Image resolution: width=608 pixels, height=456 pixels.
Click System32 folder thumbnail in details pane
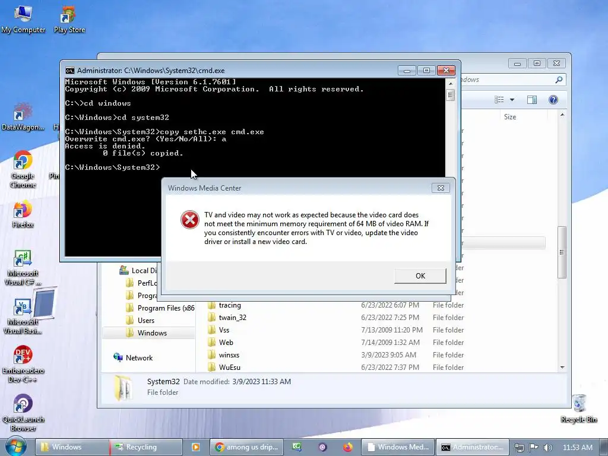tap(124, 387)
